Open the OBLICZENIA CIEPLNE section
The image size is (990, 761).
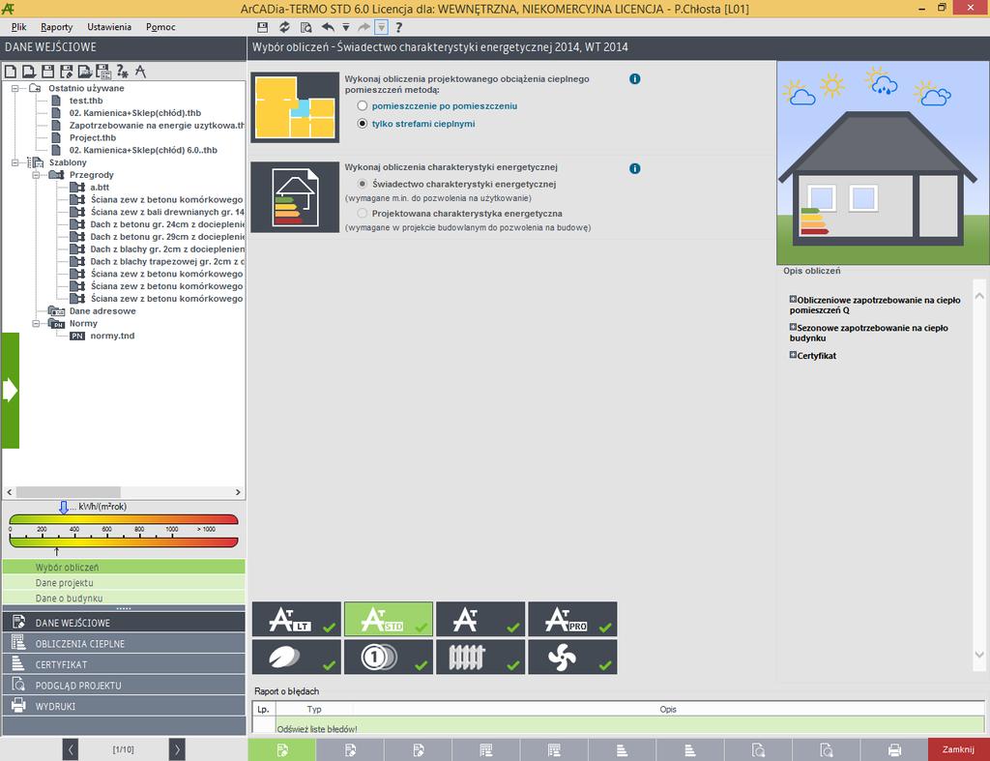124,644
